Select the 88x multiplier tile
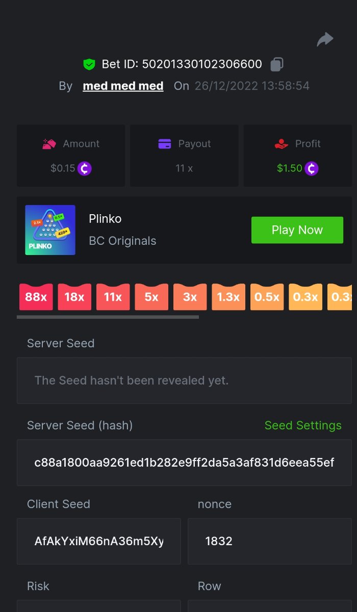Screen dimensions: 357x612 pos(36,297)
